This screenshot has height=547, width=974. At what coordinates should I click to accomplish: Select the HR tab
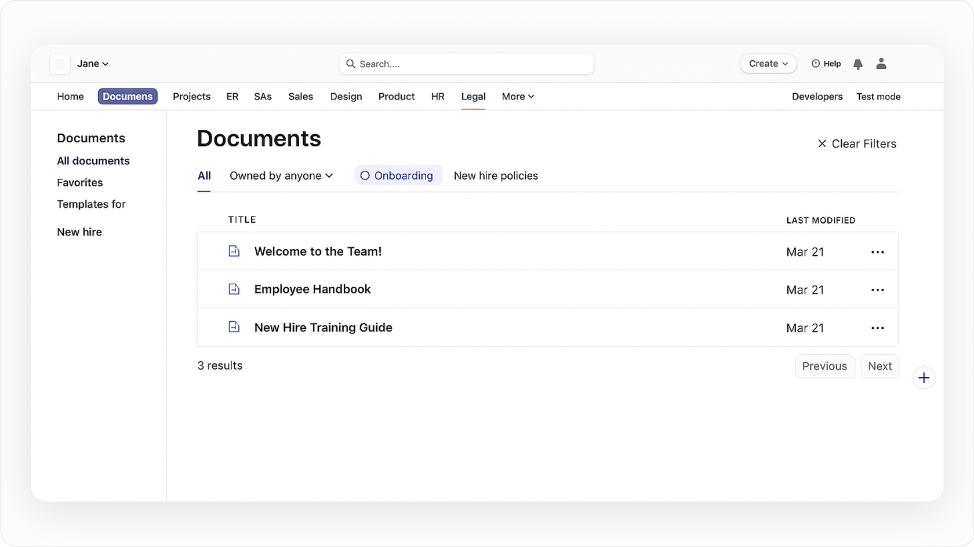(437, 96)
